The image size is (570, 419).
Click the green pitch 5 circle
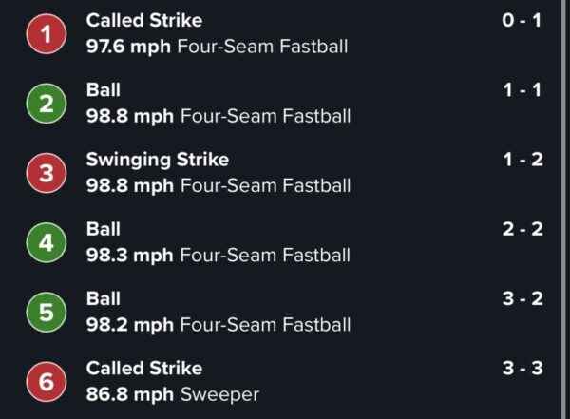click(x=45, y=312)
